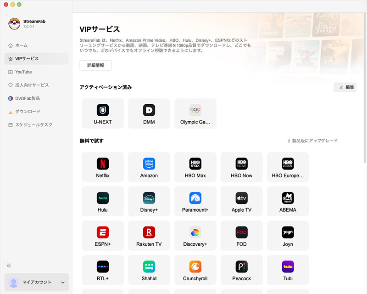Click the vertical scrollbar on the right
The width and height of the screenshot is (367, 294).
point(365,92)
